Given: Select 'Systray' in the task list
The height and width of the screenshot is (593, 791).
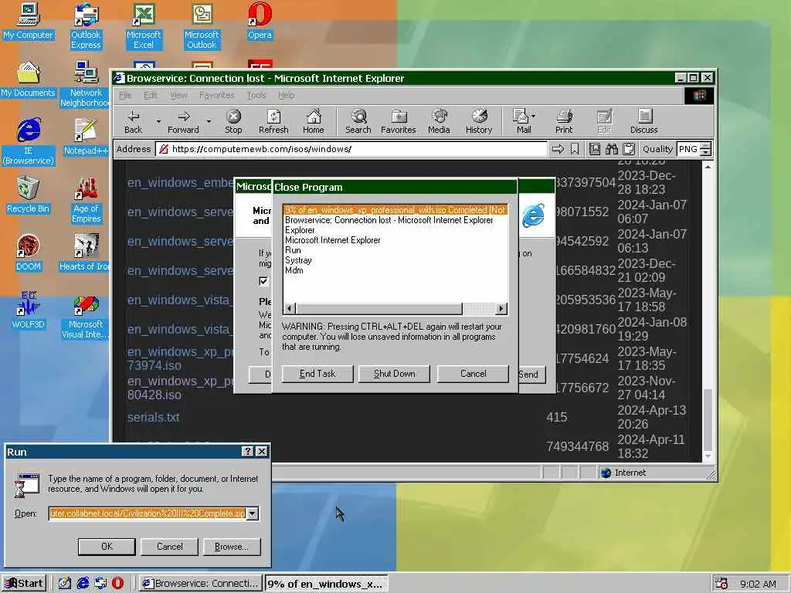Looking at the screenshot, I should coord(298,260).
